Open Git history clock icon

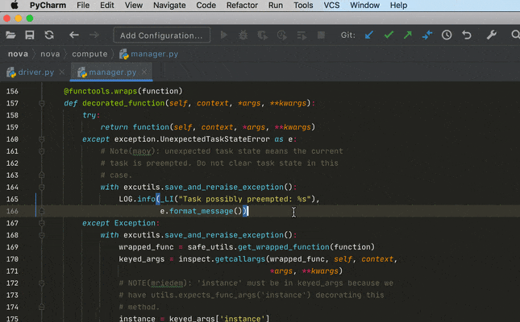click(446, 35)
